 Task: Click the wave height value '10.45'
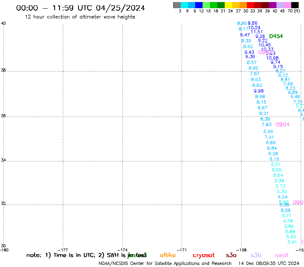click(x=265, y=45)
